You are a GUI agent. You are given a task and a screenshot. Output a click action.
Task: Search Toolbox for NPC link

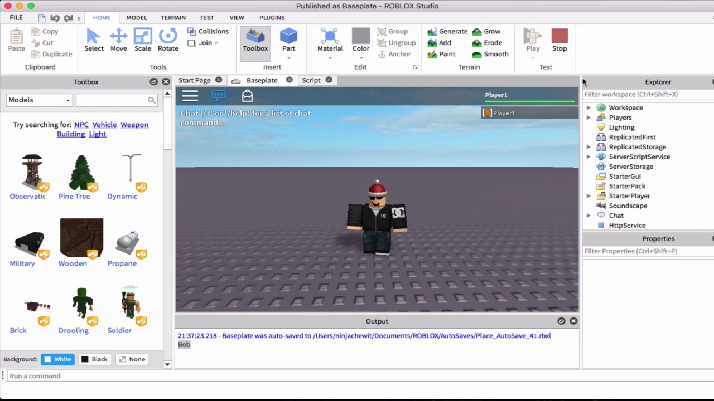[81, 125]
